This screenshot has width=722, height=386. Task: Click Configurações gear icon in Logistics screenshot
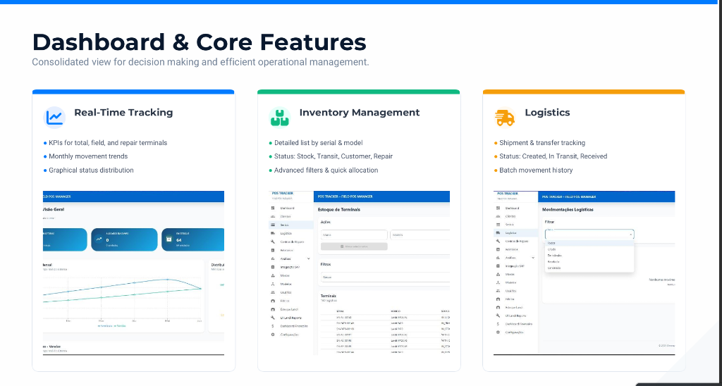(x=498, y=332)
